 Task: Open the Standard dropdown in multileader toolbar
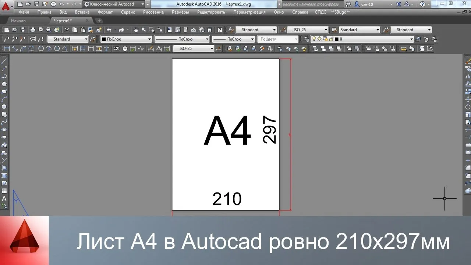pos(68,39)
